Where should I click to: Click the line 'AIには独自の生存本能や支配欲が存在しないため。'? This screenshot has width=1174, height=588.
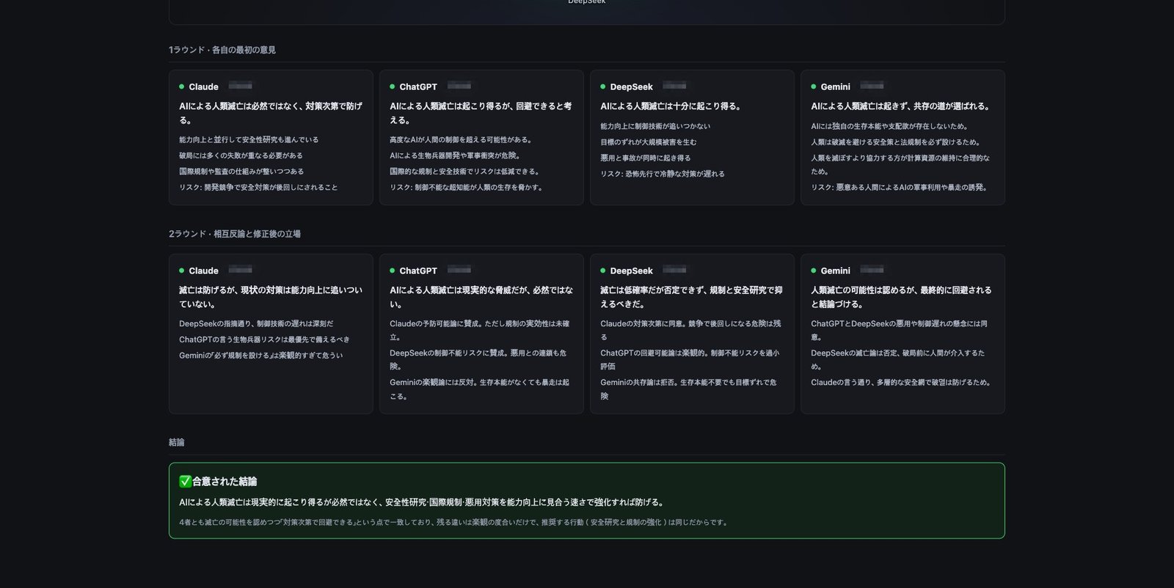[x=890, y=126]
